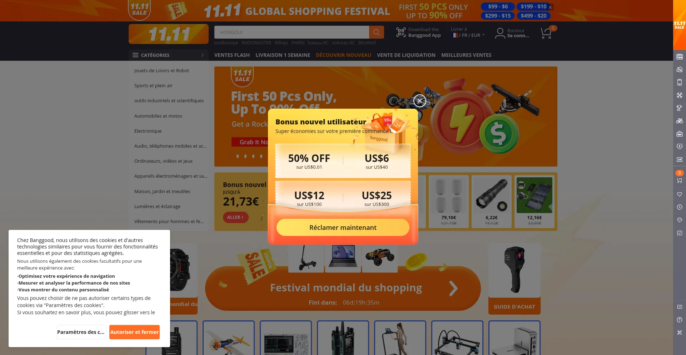The image size is (686, 355).
Task: Click Autoriser et fermer cookie button
Action: (134, 332)
